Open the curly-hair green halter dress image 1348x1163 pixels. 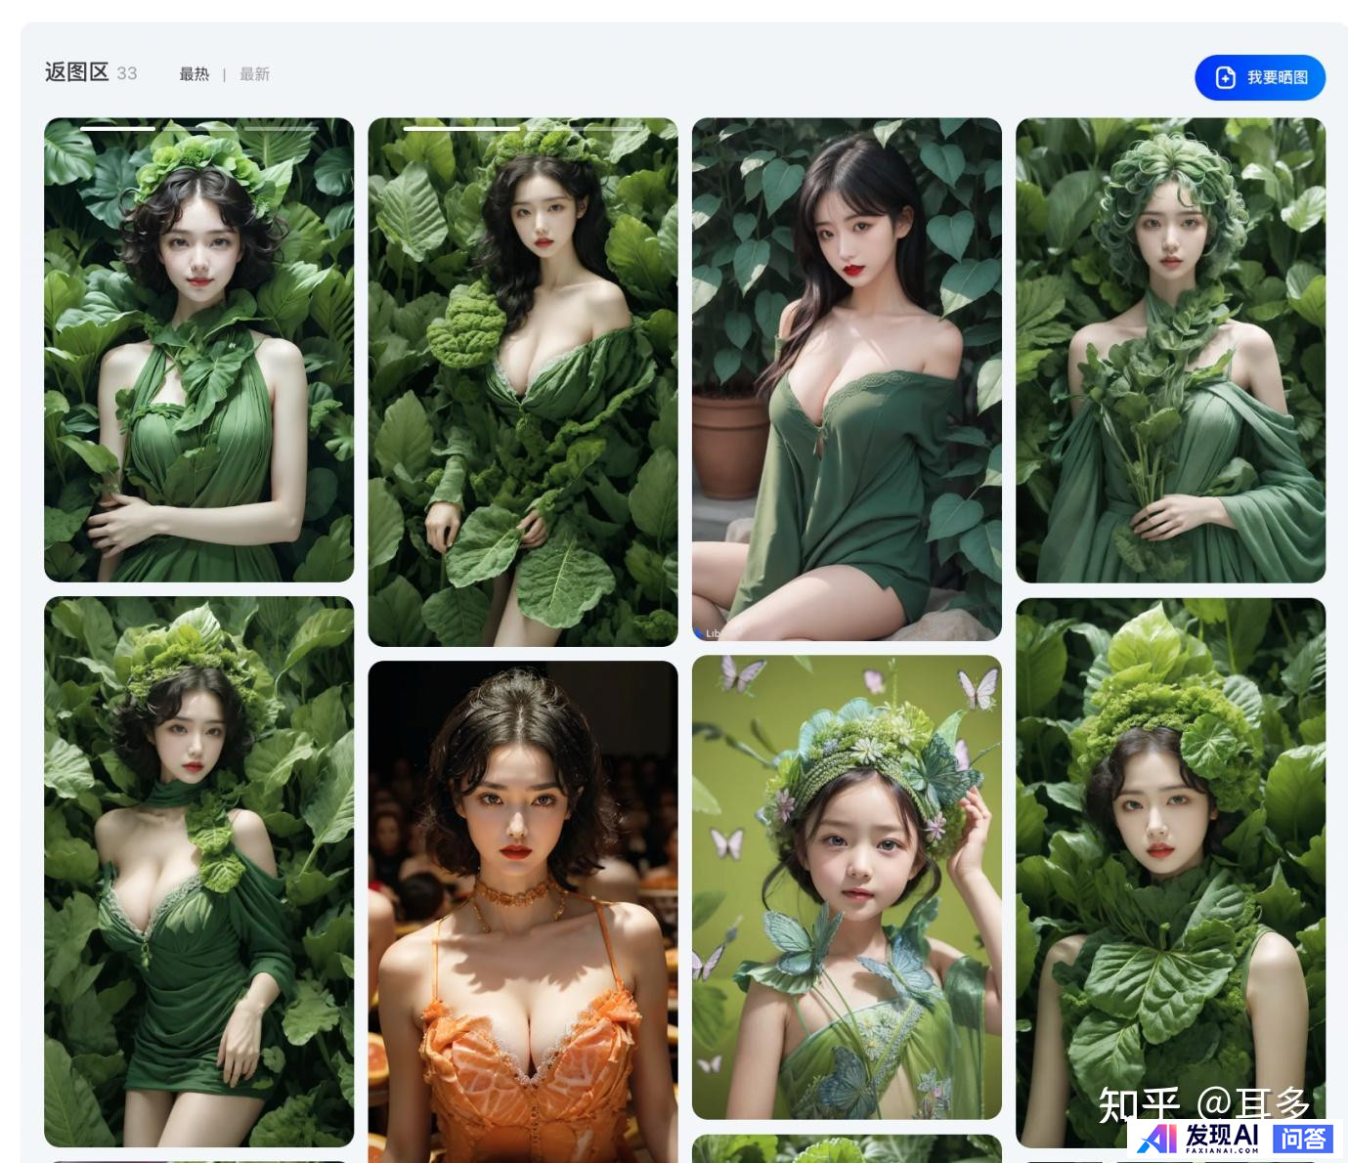(x=198, y=350)
